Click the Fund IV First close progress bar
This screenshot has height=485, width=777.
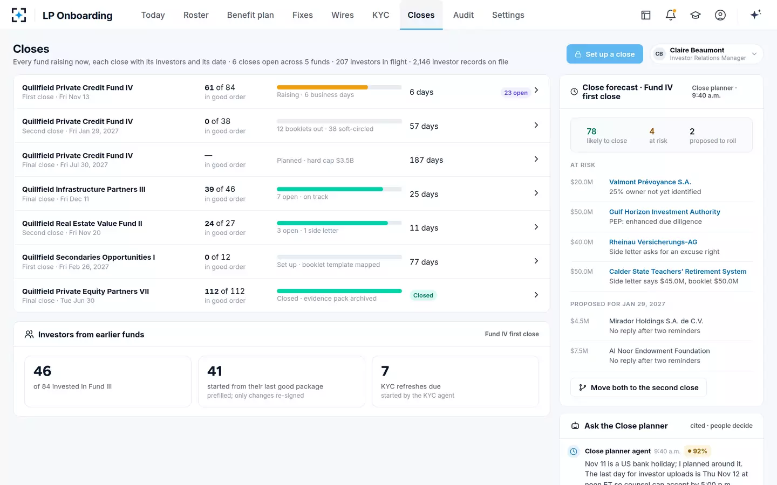pos(339,87)
